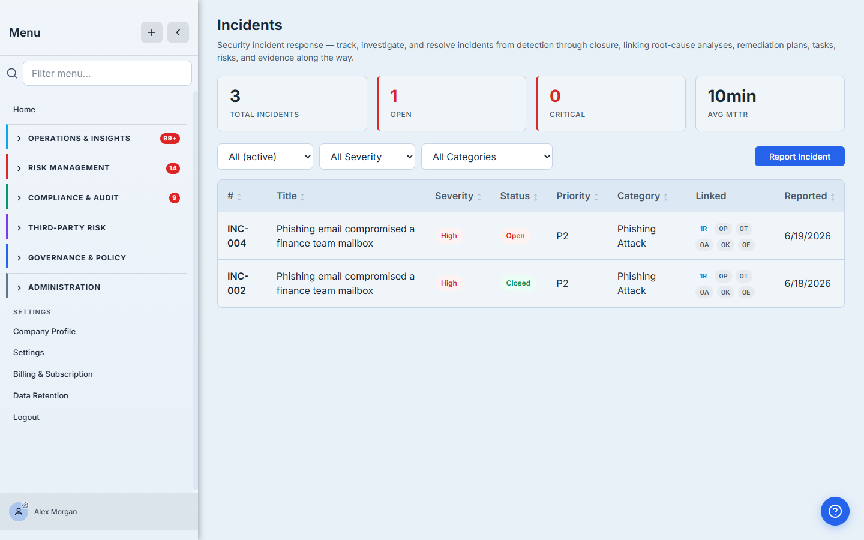Open Data Retention settings

(x=41, y=395)
